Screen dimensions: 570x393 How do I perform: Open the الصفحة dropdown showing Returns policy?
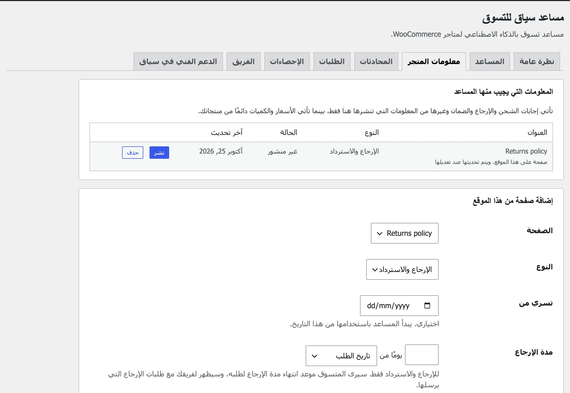404,233
